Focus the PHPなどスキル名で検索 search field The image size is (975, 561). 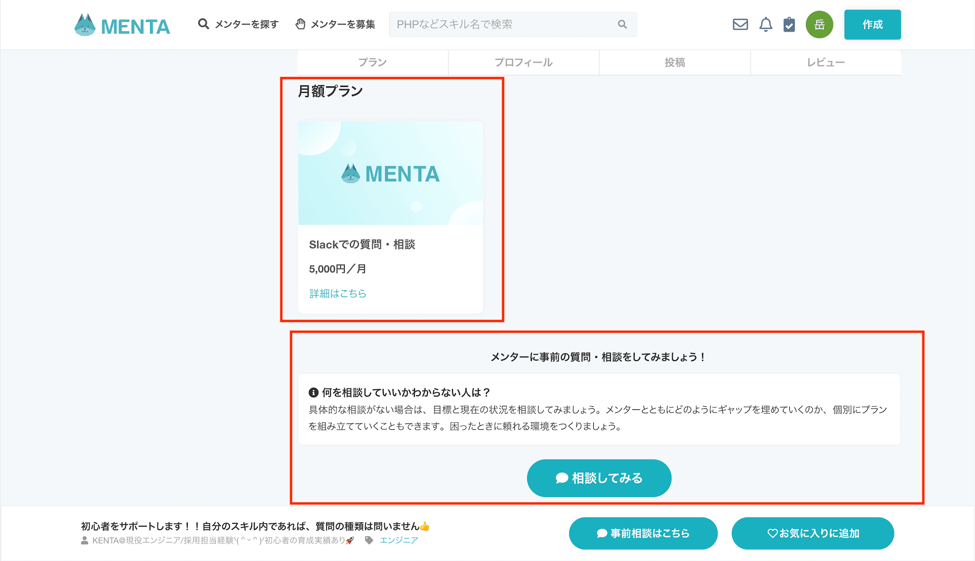pos(513,24)
